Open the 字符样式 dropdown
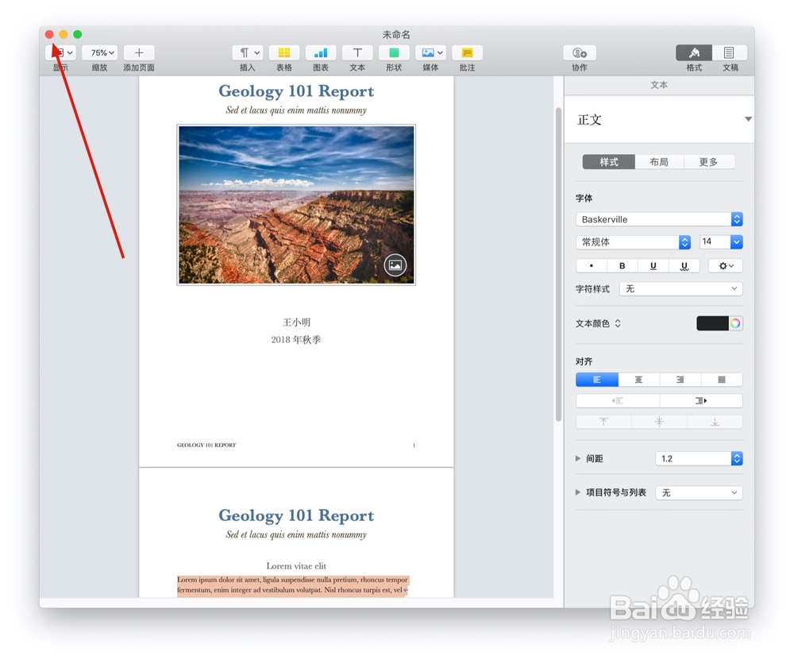This screenshot has height=660, width=794. tap(681, 289)
